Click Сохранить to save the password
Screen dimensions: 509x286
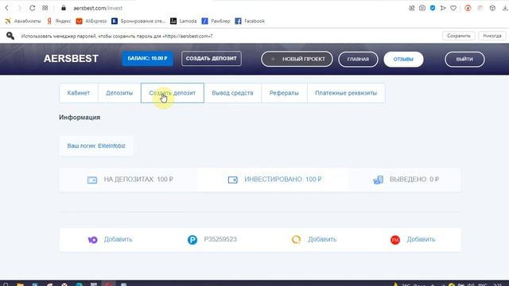[x=459, y=36]
